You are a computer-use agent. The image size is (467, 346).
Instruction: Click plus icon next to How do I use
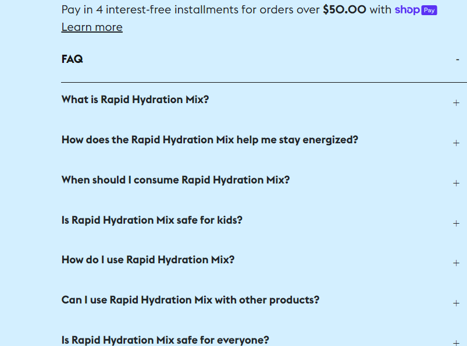click(x=456, y=263)
